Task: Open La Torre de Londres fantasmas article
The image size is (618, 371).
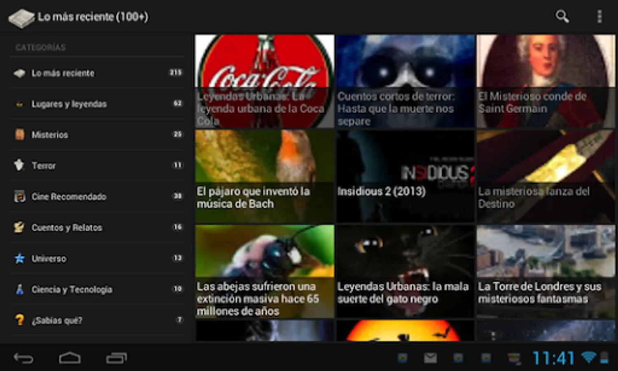Action: 546,271
